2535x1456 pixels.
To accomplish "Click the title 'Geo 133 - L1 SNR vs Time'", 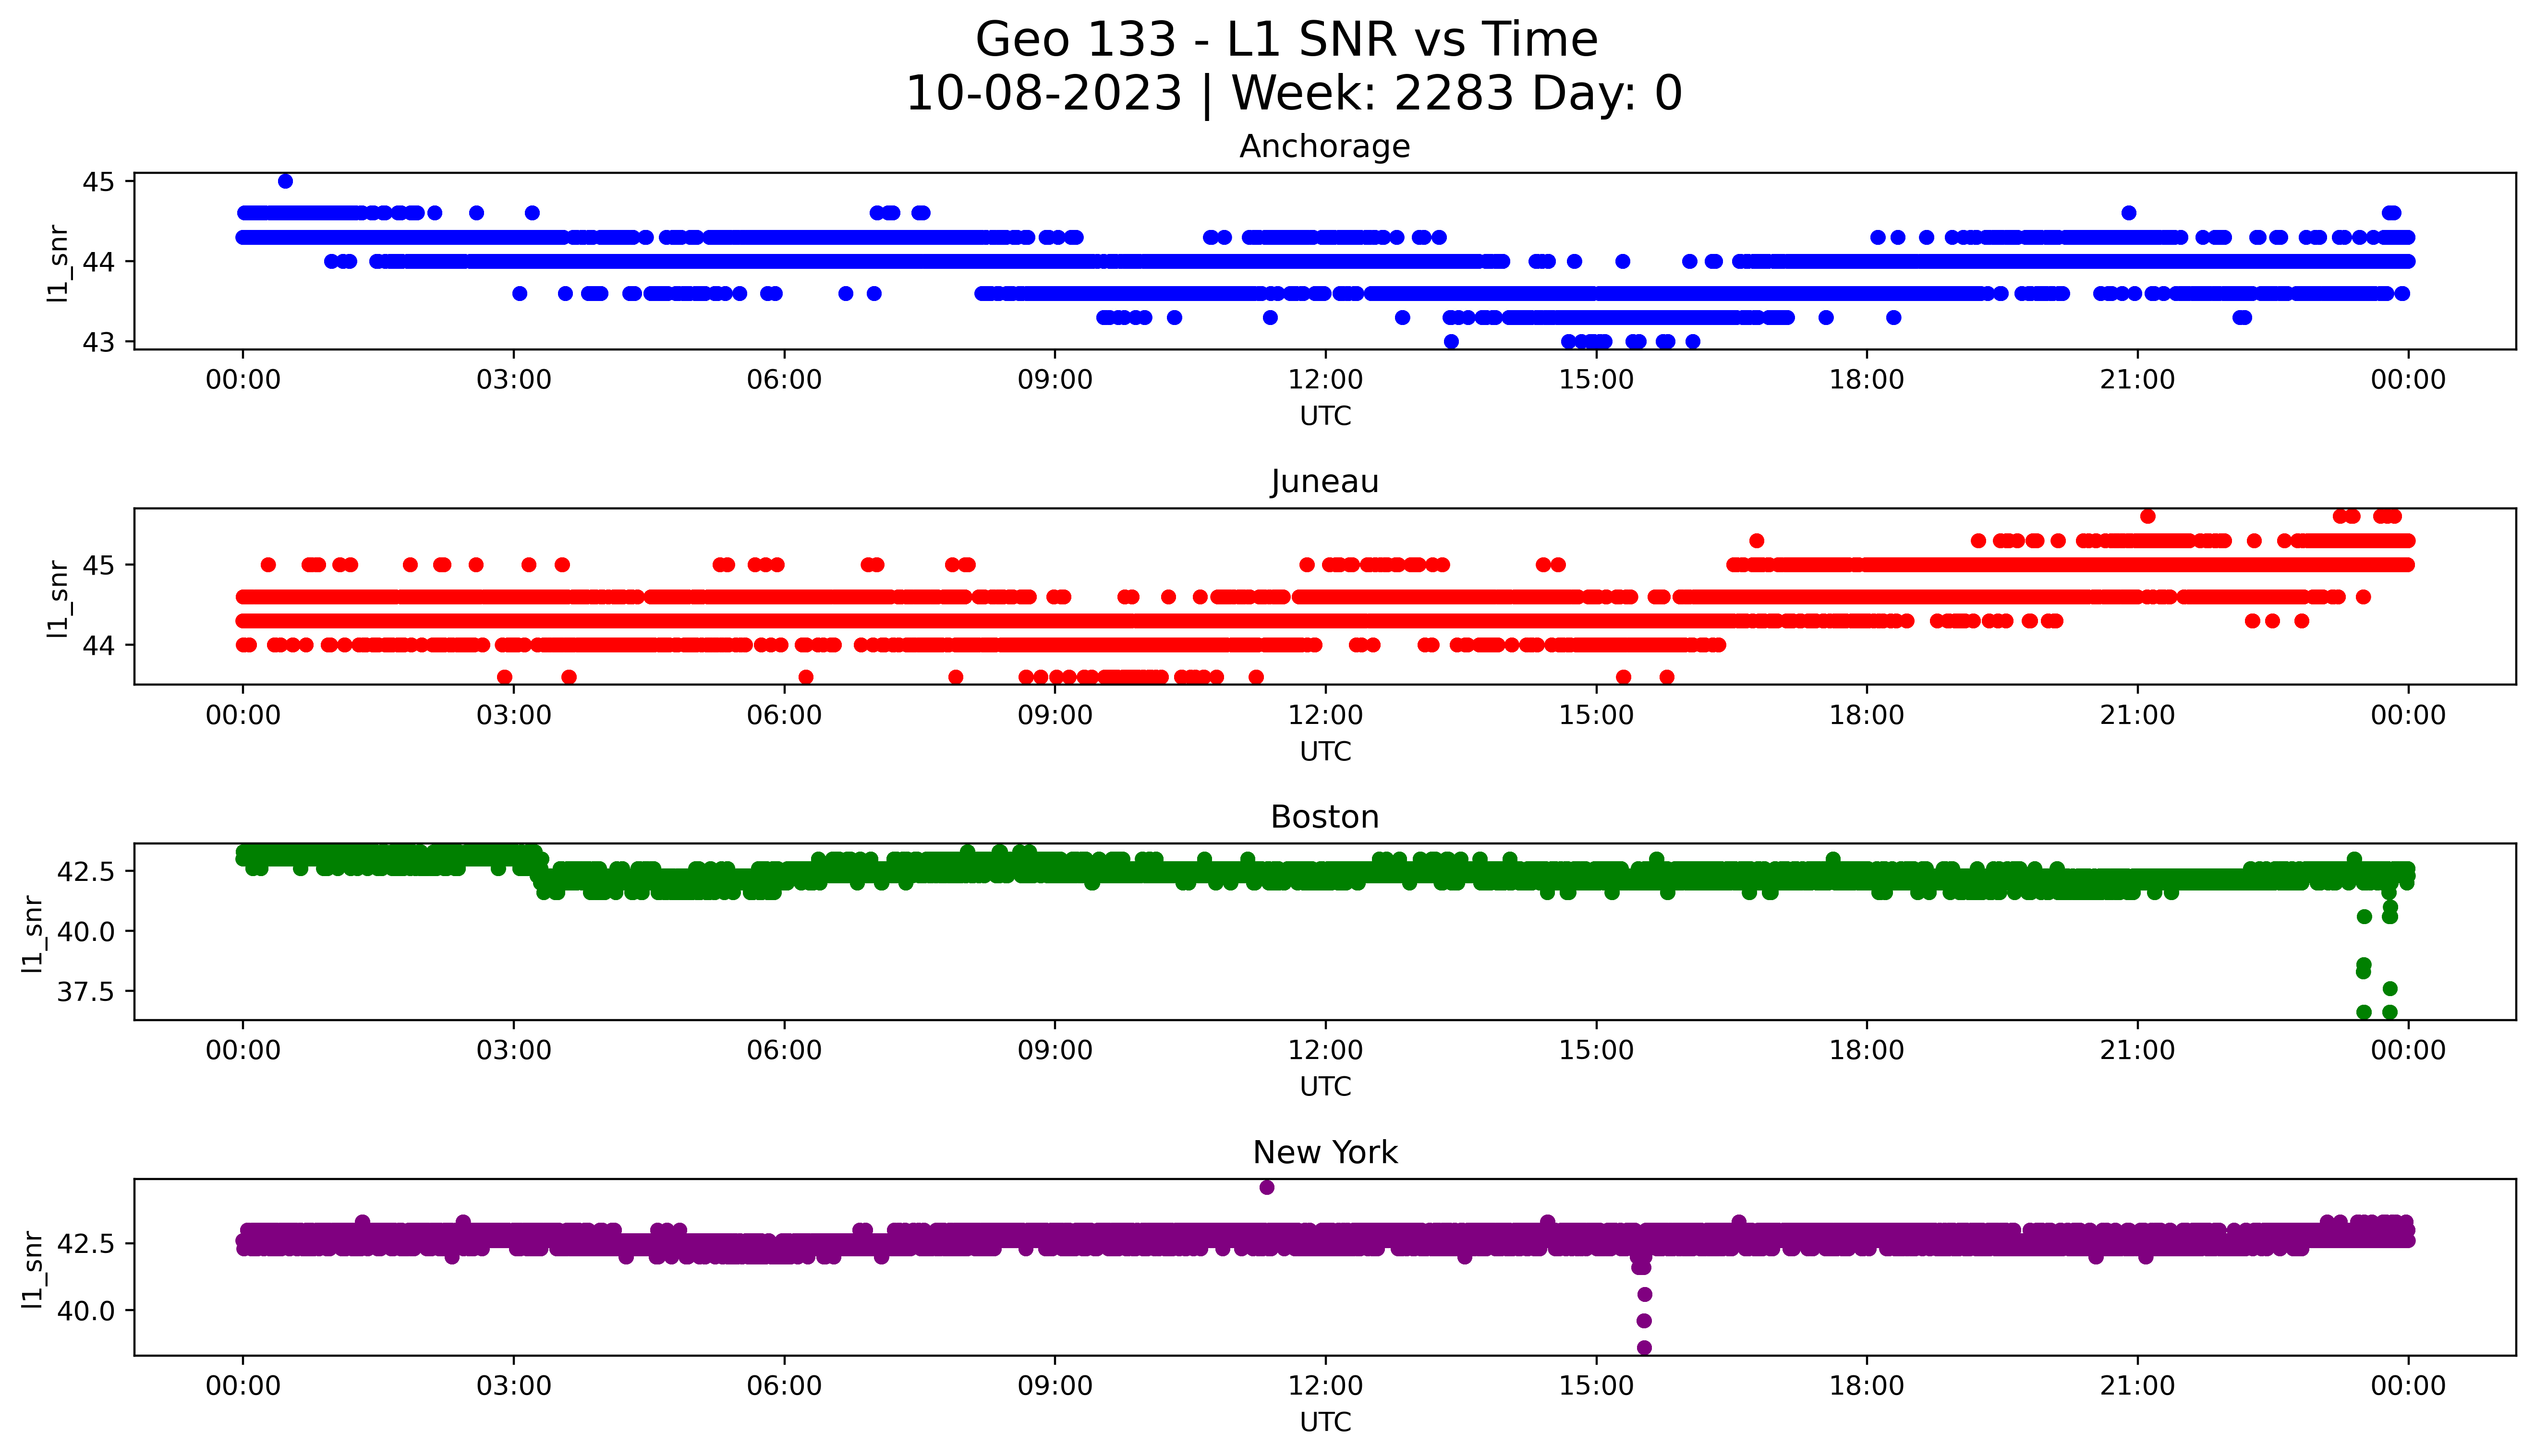I will [1287, 40].
